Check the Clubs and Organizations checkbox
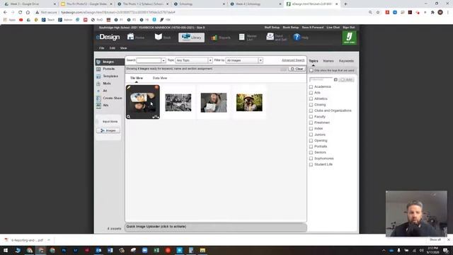453x255 pixels. click(311, 110)
